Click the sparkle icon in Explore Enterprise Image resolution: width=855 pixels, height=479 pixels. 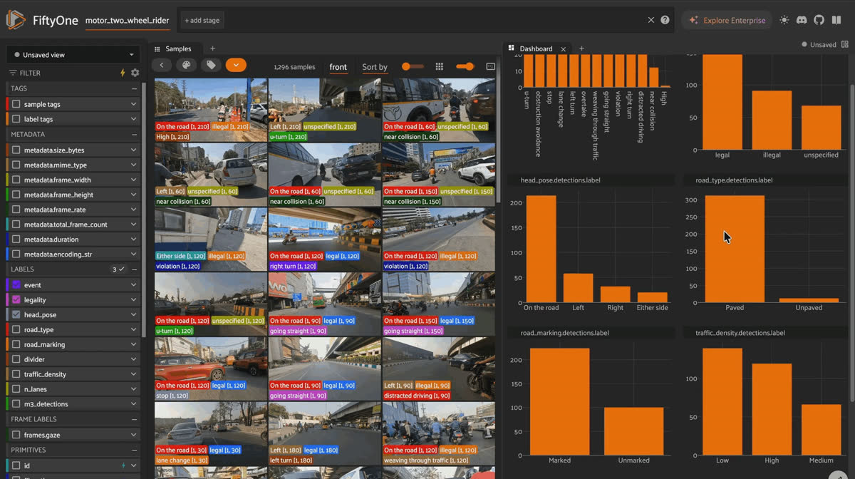[x=694, y=20]
